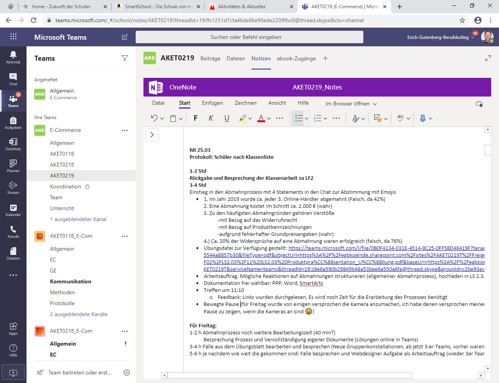The width and height of the screenshot is (499, 383).
Task: Toggle underline formatting
Action: [x=226, y=118]
